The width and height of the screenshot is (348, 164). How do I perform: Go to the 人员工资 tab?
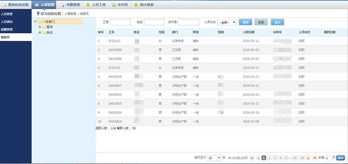pyautogui.click(x=96, y=5)
